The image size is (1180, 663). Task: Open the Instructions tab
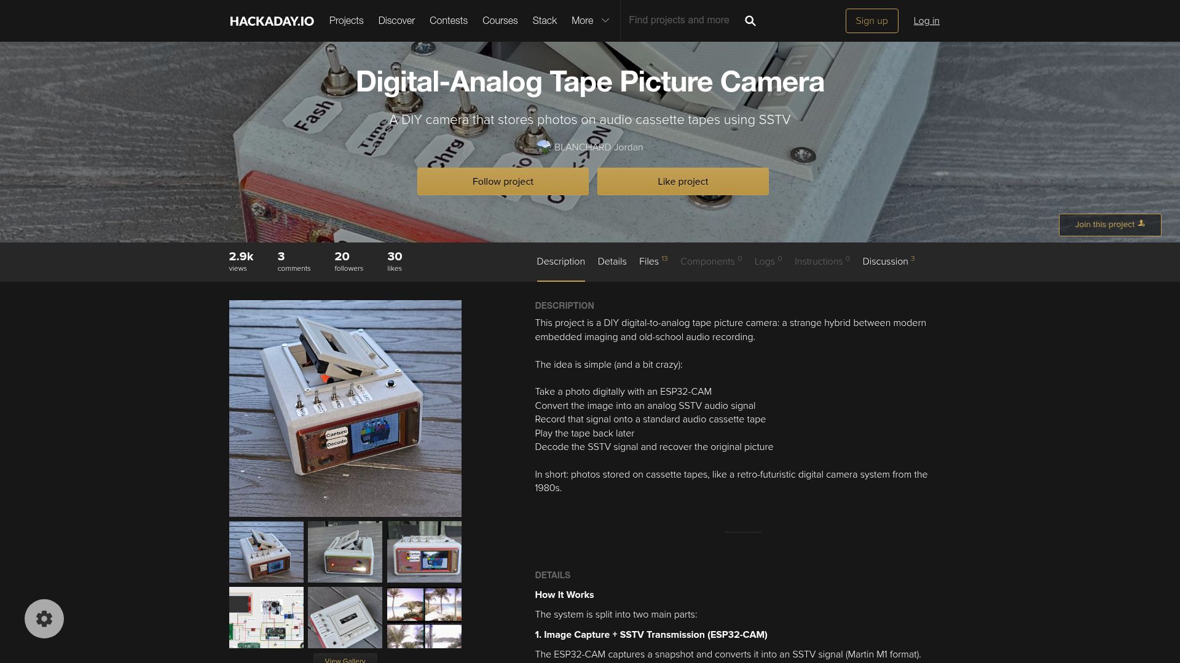(x=822, y=262)
